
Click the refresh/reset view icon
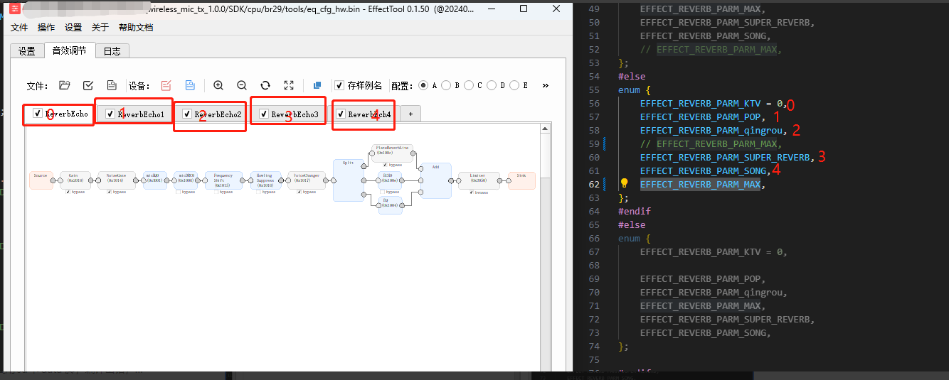click(265, 85)
